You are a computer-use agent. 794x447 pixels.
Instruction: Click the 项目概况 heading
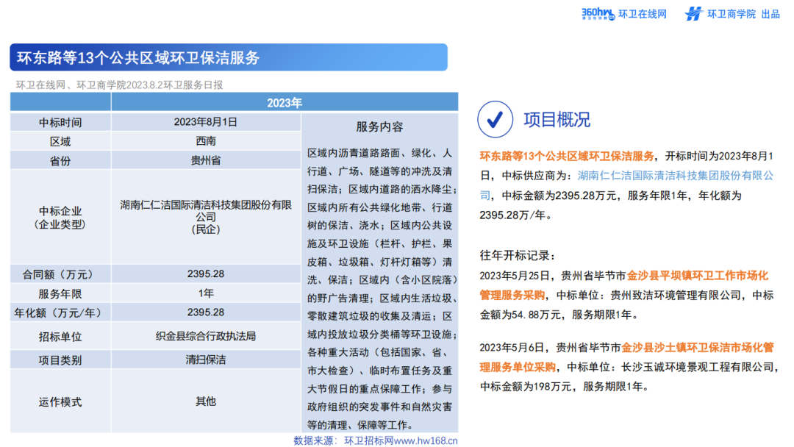[557, 120]
